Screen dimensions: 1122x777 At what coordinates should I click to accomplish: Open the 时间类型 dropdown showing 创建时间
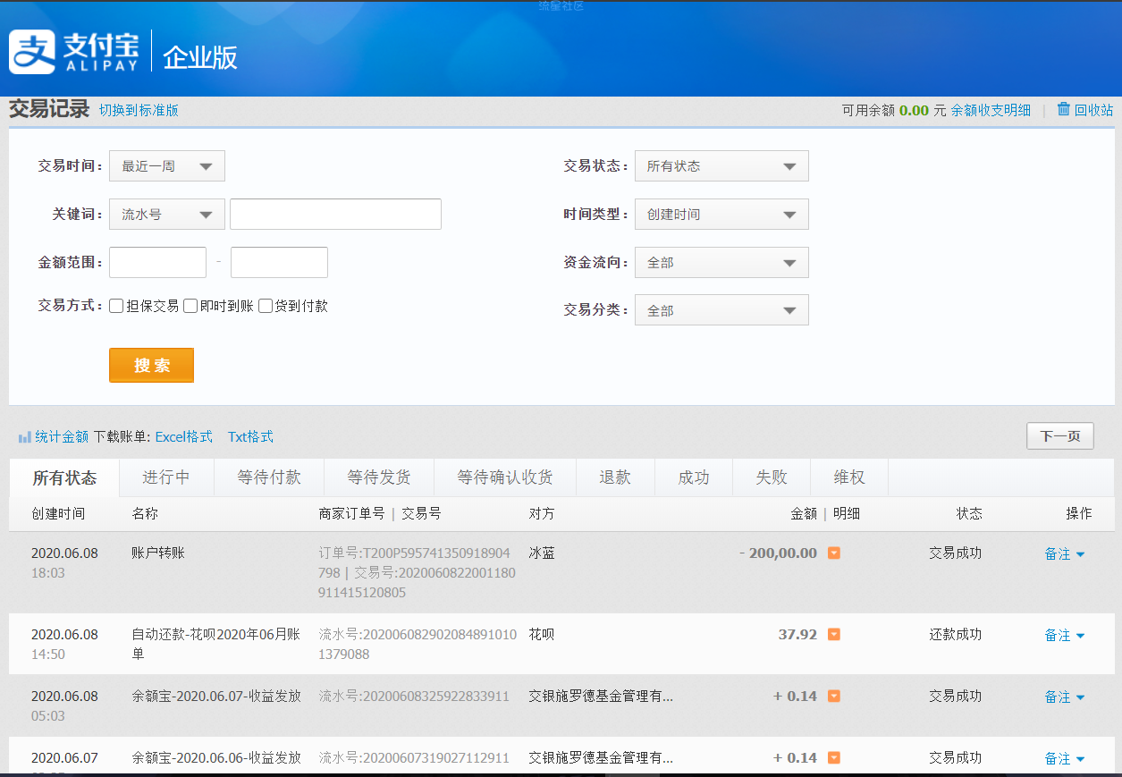pos(721,215)
